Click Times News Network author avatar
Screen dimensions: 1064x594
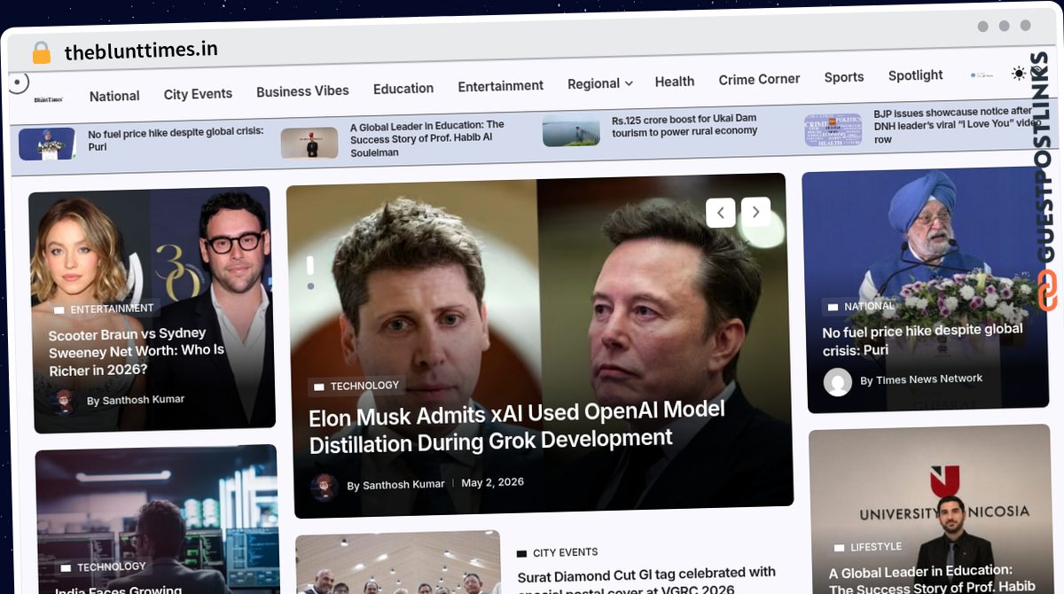tap(838, 382)
